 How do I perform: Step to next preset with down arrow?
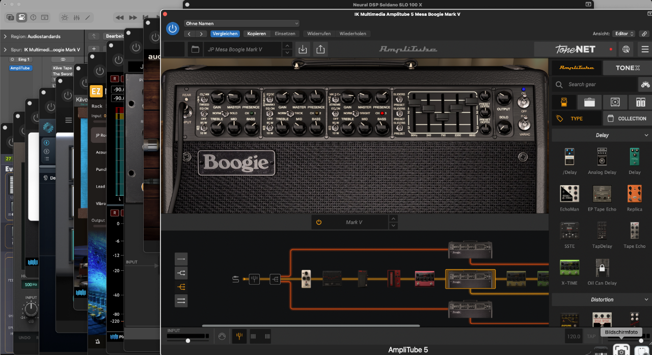pos(287,53)
